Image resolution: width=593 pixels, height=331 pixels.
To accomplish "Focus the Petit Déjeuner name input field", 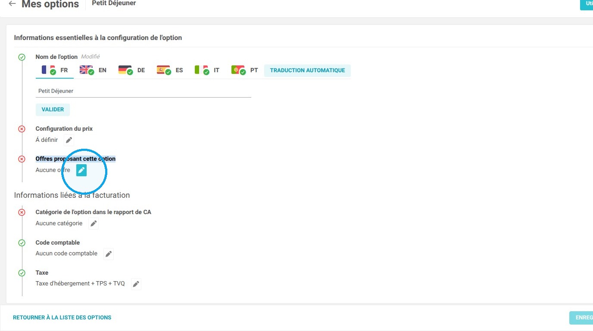I will [144, 91].
